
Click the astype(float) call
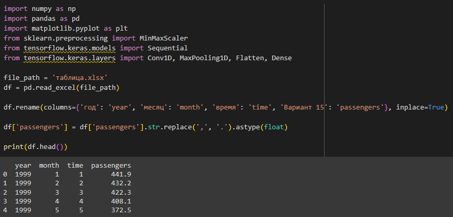tap(262, 127)
